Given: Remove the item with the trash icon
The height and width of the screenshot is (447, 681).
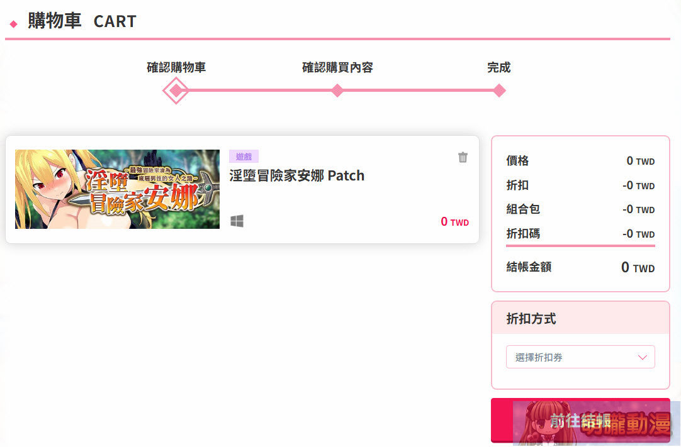Looking at the screenshot, I should [x=463, y=157].
